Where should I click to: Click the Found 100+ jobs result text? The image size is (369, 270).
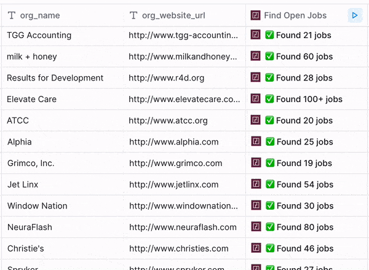tap(309, 99)
